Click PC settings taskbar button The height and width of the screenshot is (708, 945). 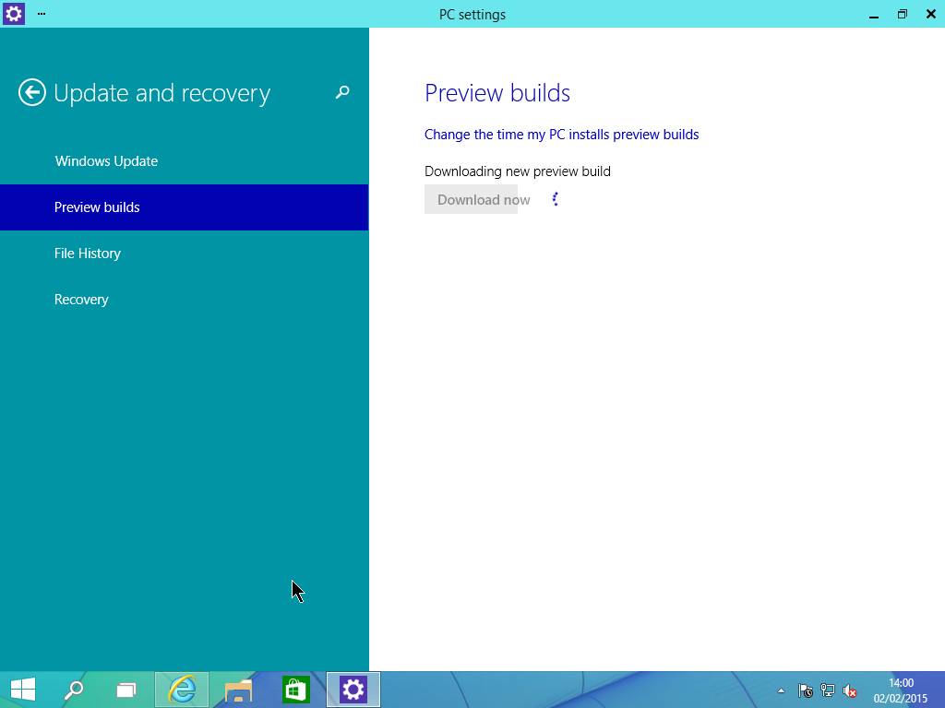pyautogui.click(x=353, y=690)
